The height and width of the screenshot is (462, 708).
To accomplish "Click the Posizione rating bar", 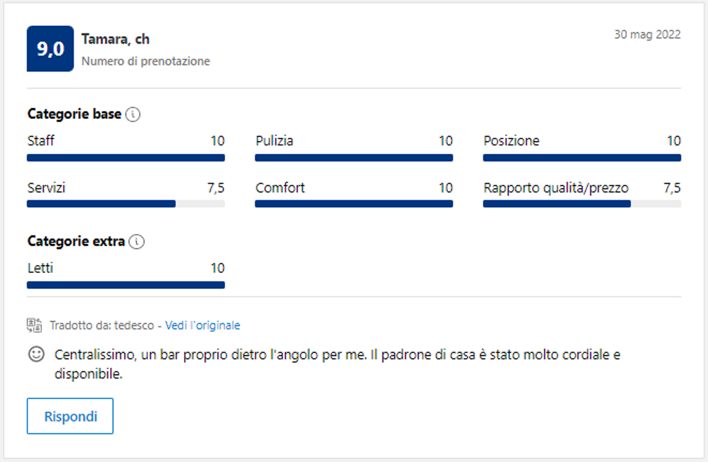I will coord(582,158).
